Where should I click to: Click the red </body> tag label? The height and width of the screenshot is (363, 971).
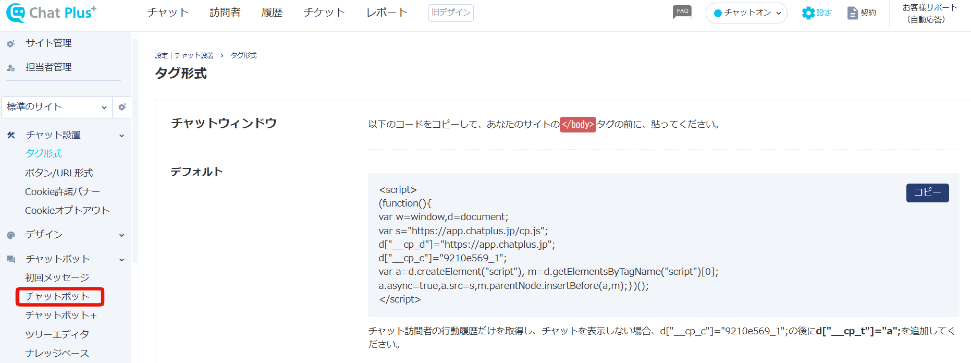(x=578, y=125)
